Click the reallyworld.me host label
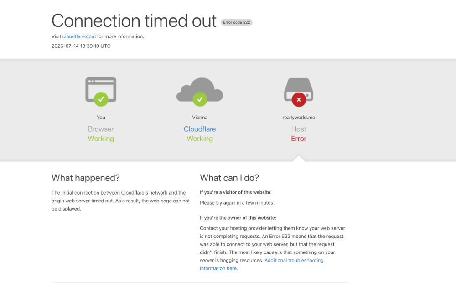The height and width of the screenshot is (288, 456). pos(299,118)
